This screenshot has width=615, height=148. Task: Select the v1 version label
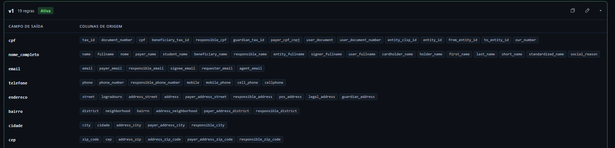(11, 11)
